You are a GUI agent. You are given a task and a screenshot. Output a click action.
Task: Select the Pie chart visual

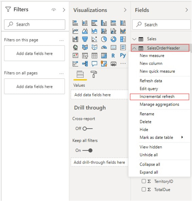tap(104, 39)
